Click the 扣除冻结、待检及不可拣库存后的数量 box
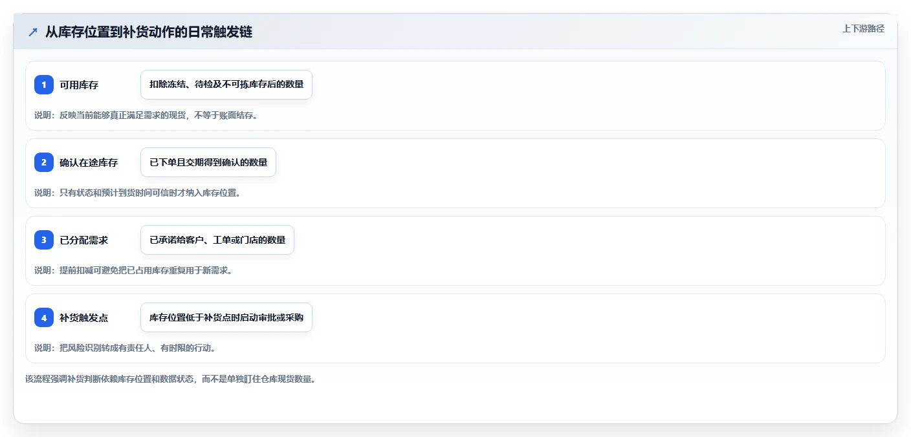Viewport: 911px width, 437px height. point(226,85)
